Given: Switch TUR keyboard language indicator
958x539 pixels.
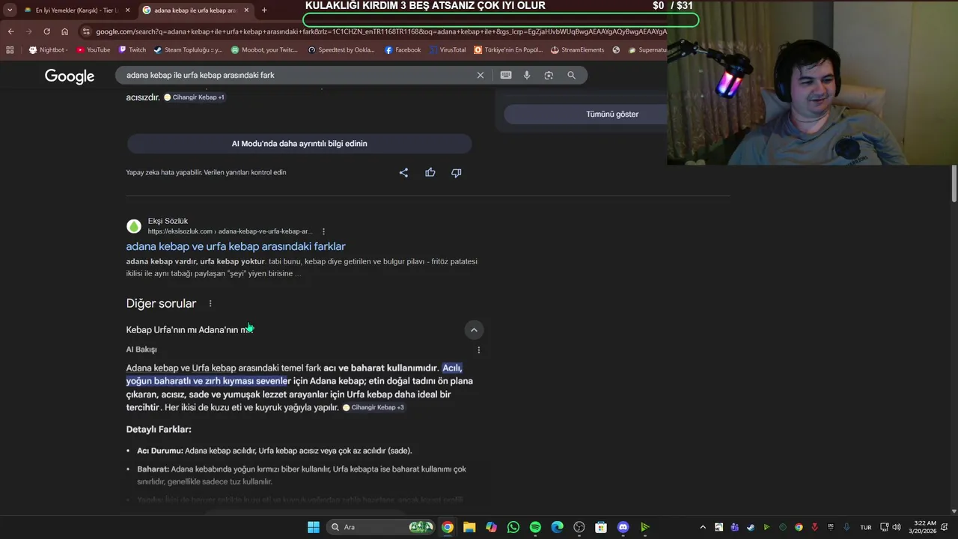Looking at the screenshot, I should click(866, 527).
